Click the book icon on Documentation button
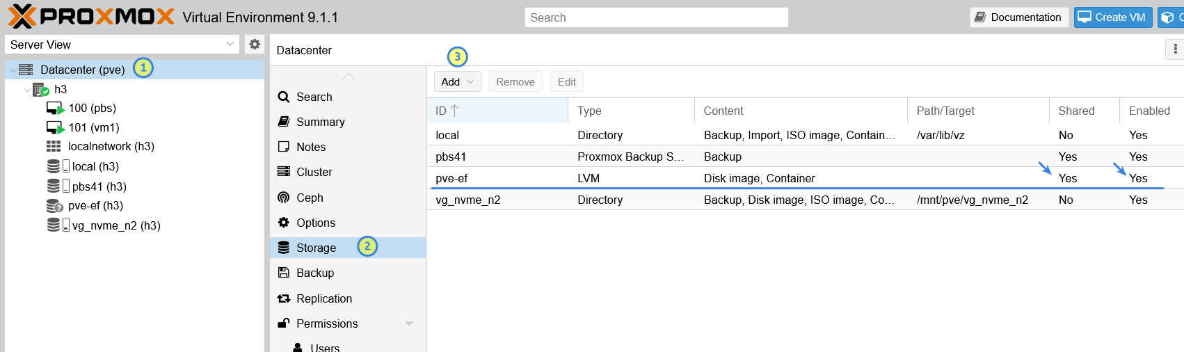 point(980,17)
